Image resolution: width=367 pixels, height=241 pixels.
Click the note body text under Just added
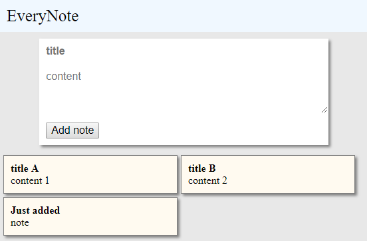(x=20, y=222)
